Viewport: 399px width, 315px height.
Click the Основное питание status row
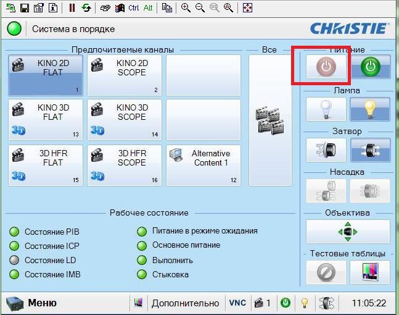tap(179, 245)
